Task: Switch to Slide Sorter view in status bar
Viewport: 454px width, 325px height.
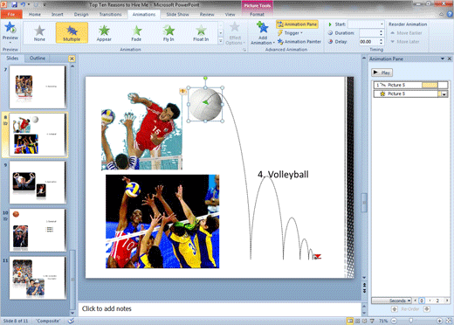Action: (357, 321)
